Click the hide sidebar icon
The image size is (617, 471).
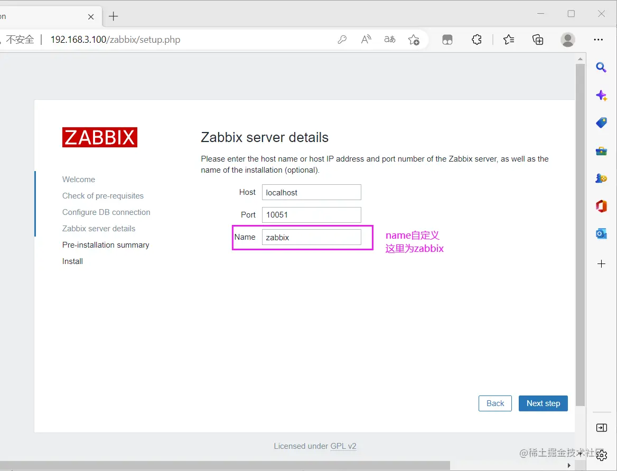[x=601, y=428]
